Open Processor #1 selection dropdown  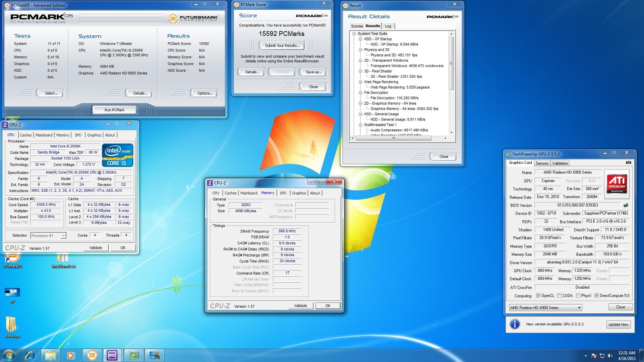click(x=48, y=236)
